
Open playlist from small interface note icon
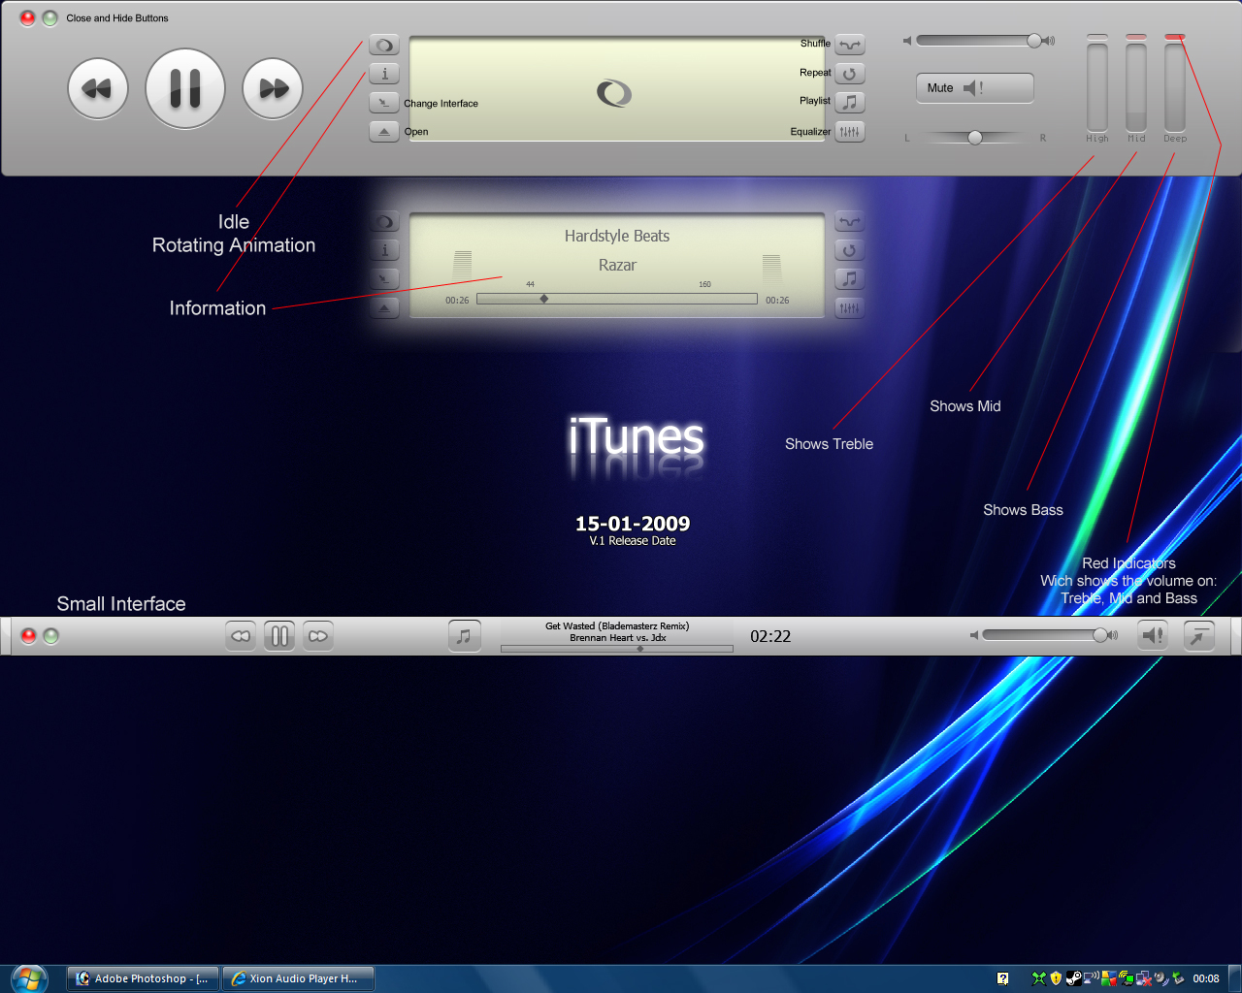[464, 636]
